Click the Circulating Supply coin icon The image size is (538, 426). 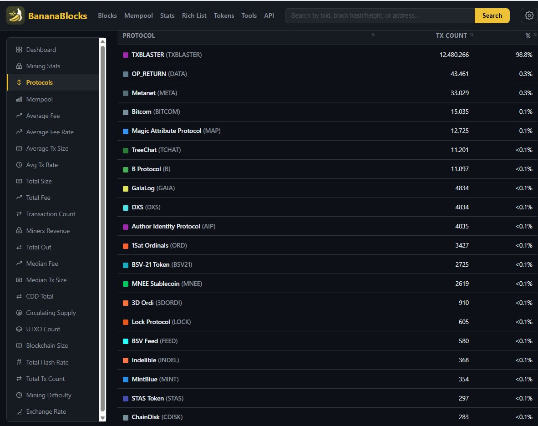[19, 313]
